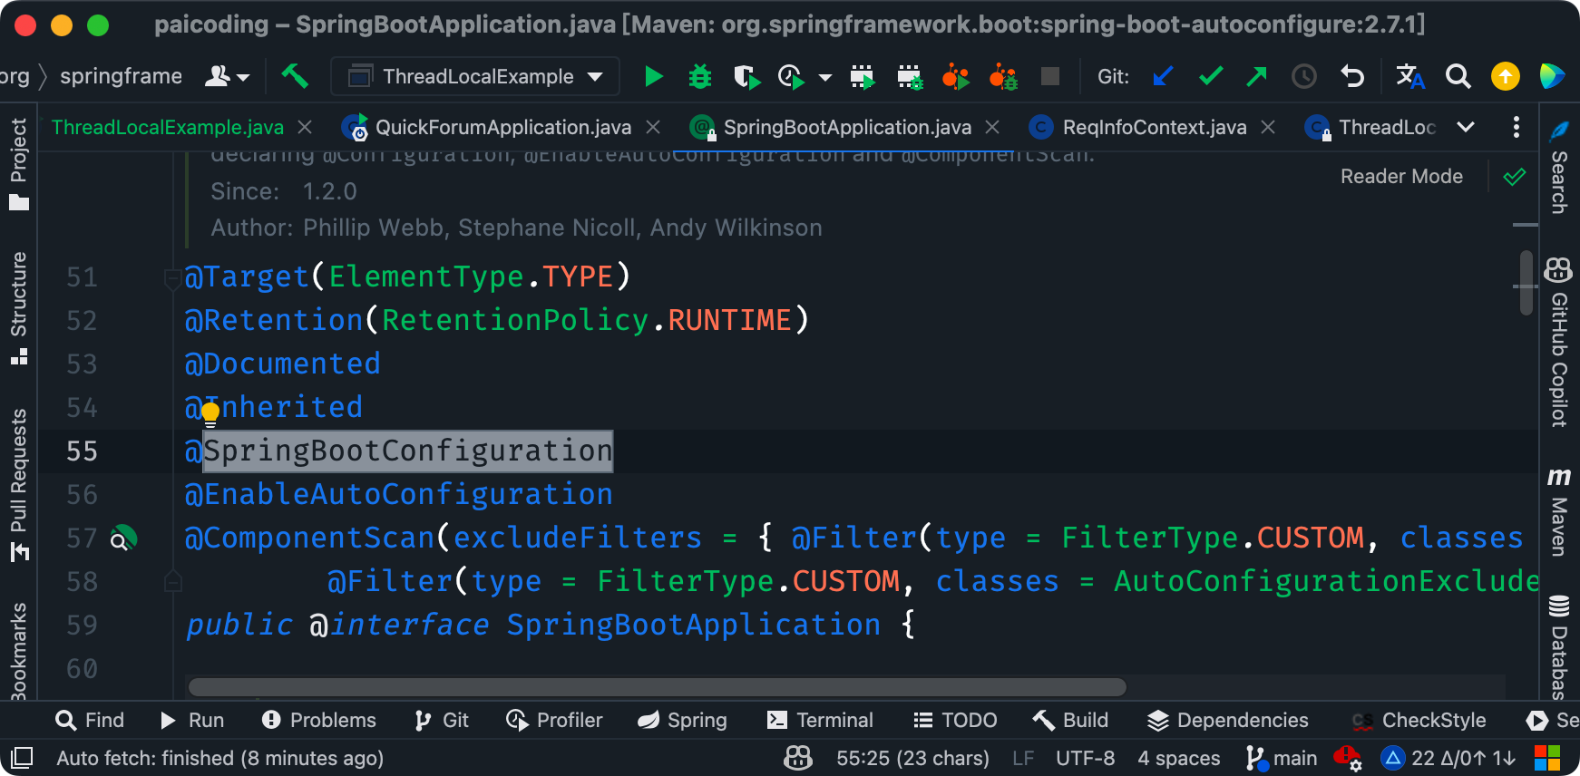Open the Terminal tool window
Viewport: 1580px width, 776px height.
(x=820, y=720)
